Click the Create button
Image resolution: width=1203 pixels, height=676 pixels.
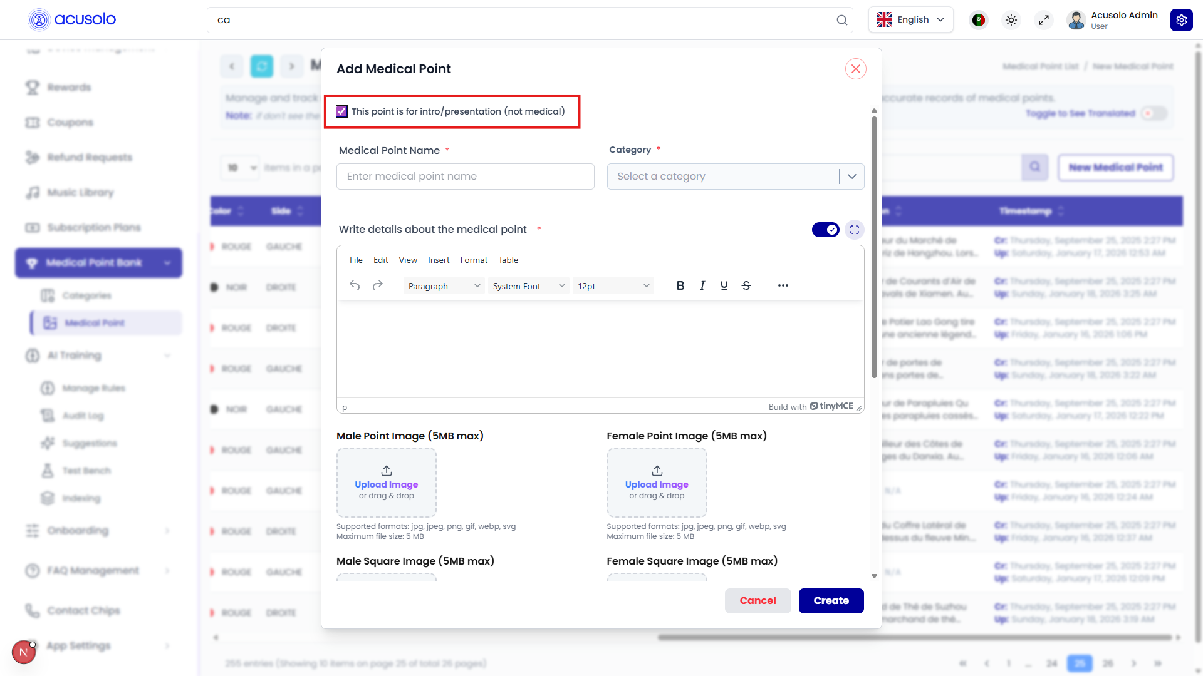coord(831,600)
